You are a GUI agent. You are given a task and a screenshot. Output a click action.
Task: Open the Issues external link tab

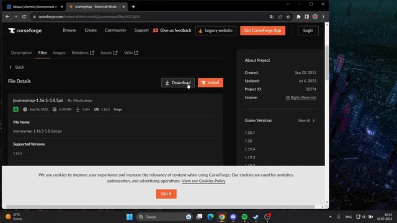point(109,53)
